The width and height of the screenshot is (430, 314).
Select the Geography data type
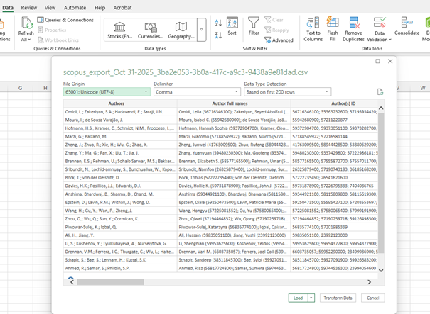tap(181, 28)
